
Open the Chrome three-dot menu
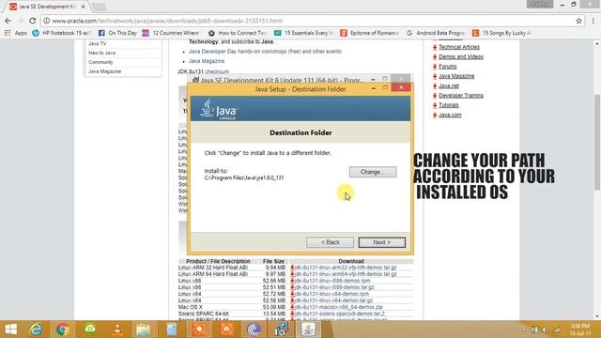[593, 21]
